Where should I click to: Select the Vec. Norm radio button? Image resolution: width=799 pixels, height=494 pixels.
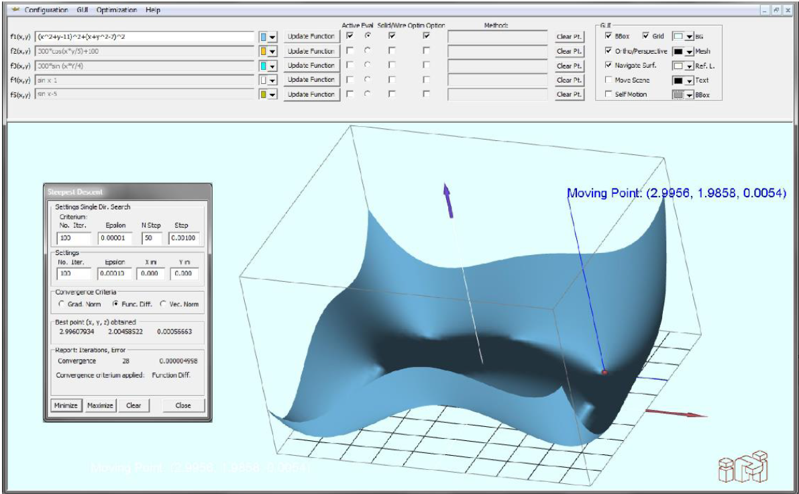(x=163, y=304)
